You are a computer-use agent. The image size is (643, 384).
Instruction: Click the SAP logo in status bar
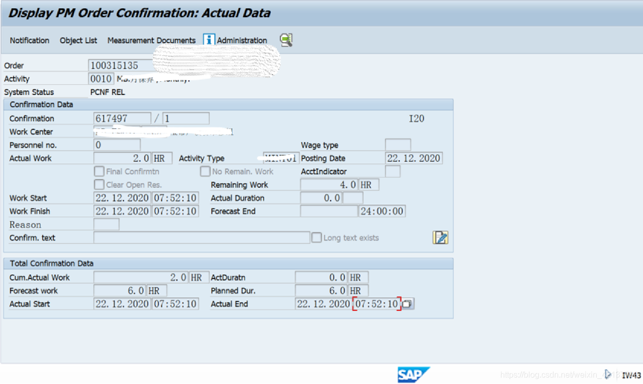coord(413,375)
